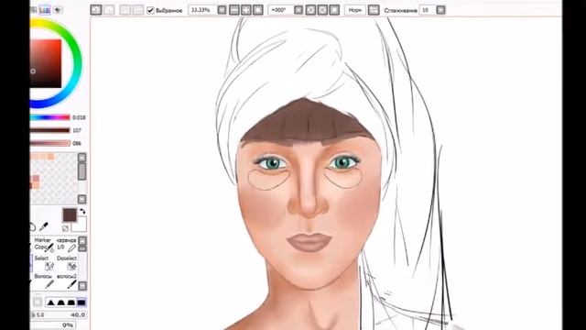This screenshot has height=330, width=586.
Task: Open the rotation angle dropdown arrow
Action: pos(298,10)
